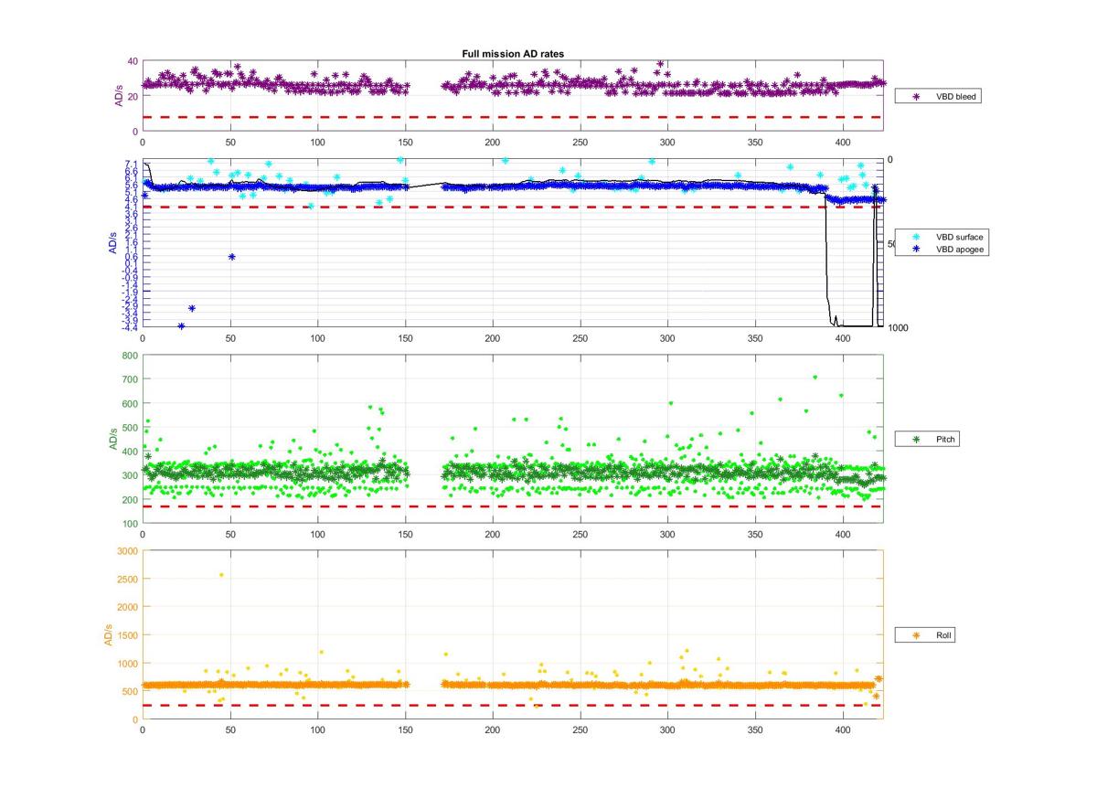The height and width of the screenshot is (809, 1097).
Task: Click the blue AD/s y-axis label
Action: 113,242
